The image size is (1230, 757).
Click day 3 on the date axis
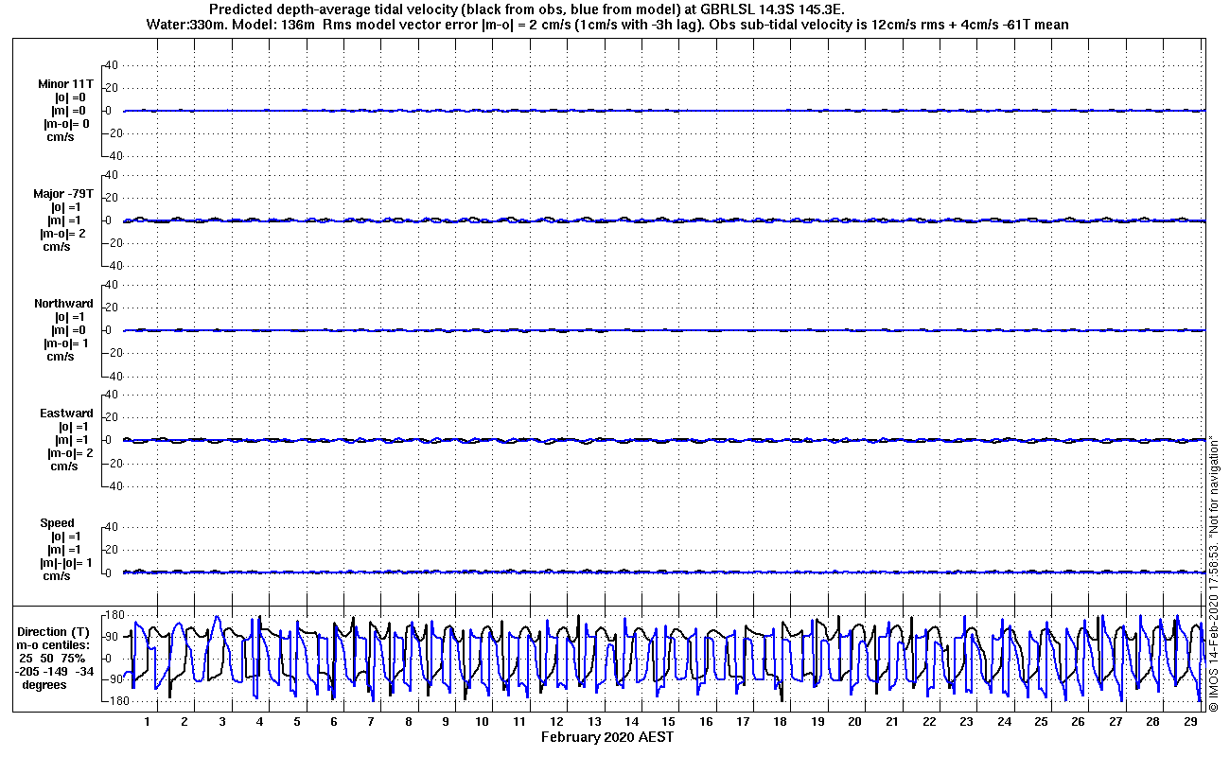222,722
